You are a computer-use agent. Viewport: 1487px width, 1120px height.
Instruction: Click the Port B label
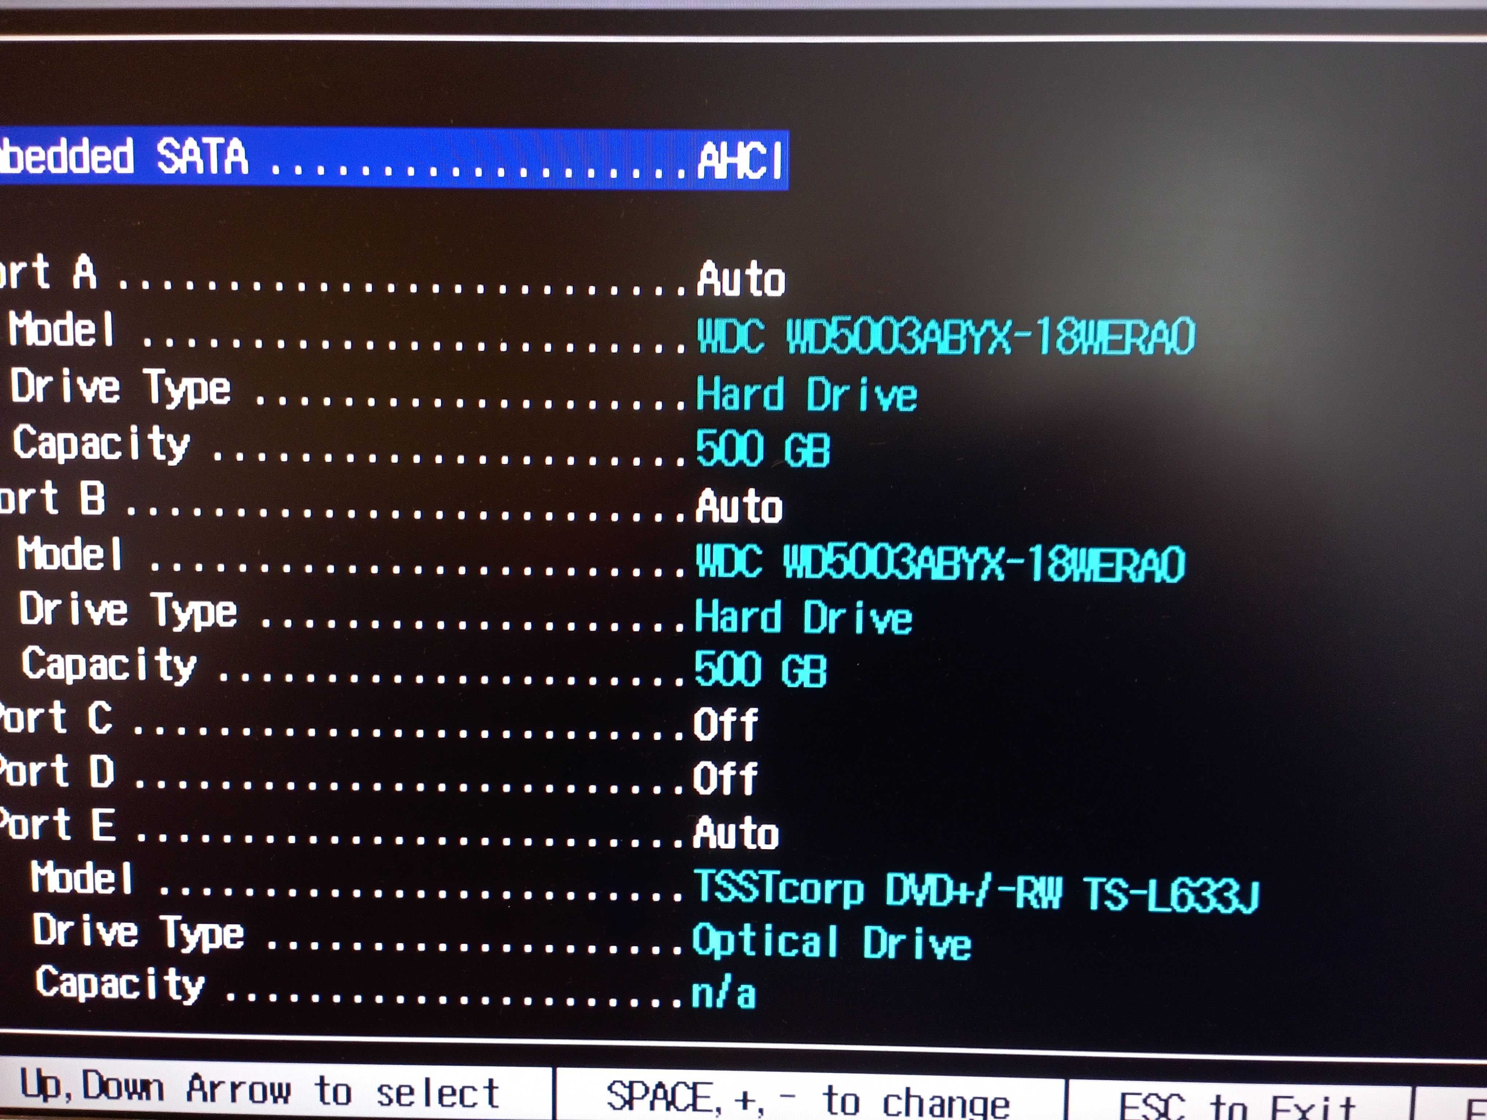(x=52, y=498)
